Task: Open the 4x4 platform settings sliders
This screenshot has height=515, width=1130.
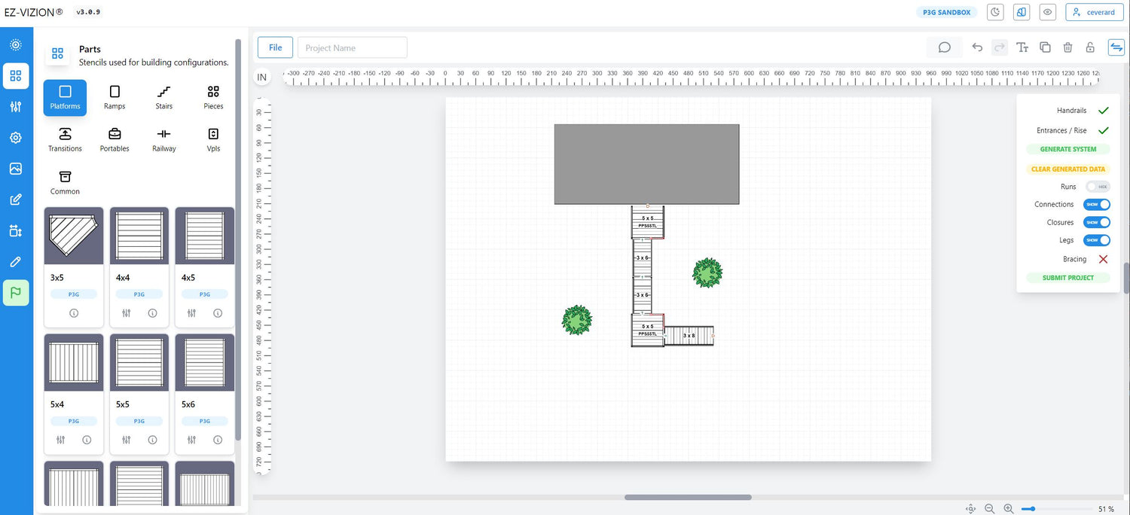Action: point(127,313)
